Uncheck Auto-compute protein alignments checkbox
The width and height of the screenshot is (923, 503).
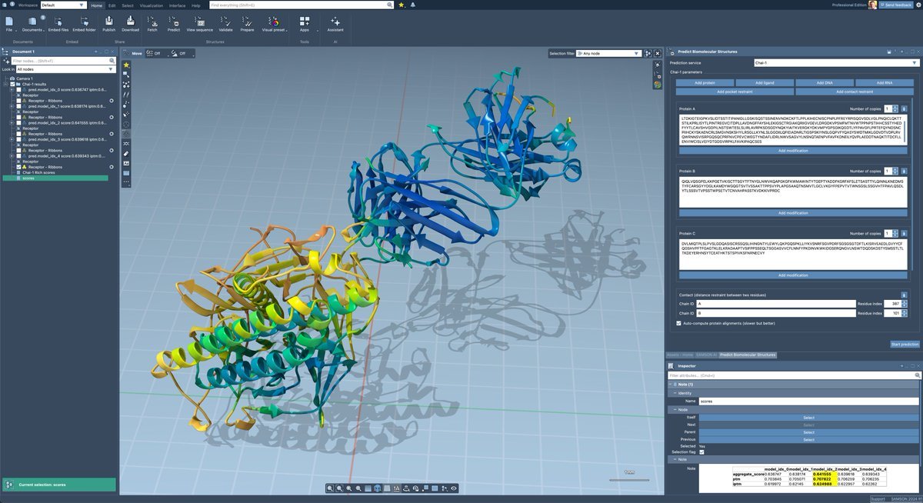coord(678,323)
